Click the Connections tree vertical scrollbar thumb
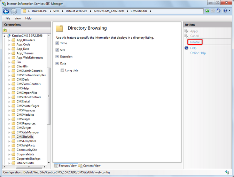 (x=48, y=96)
